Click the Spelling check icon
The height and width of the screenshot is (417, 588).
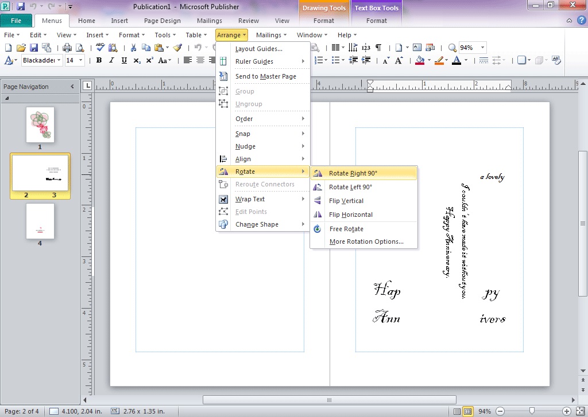pyautogui.click(x=100, y=48)
